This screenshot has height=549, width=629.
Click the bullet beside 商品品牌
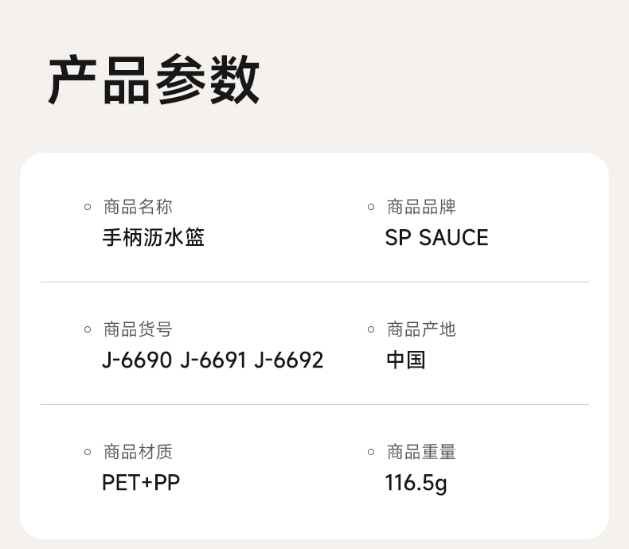coord(371,207)
